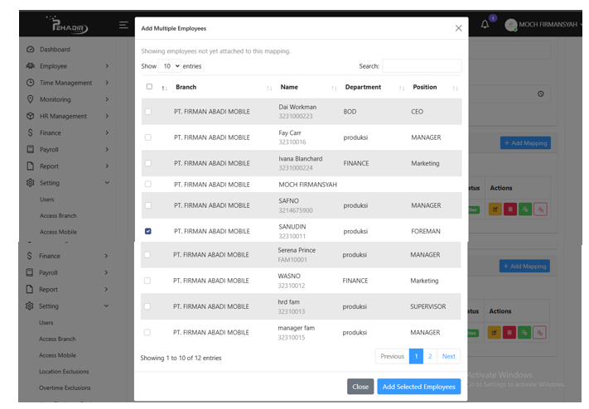Click the Search input field
The height and width of the screenshot is (409, 589).
click(421, 66)
